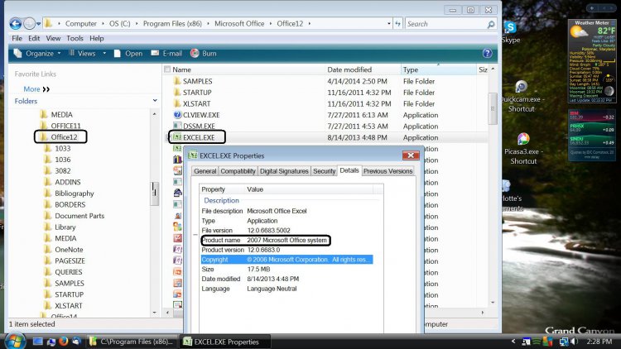Switch to the Security tab
The image size is (621, 349).
coord(324,171)
